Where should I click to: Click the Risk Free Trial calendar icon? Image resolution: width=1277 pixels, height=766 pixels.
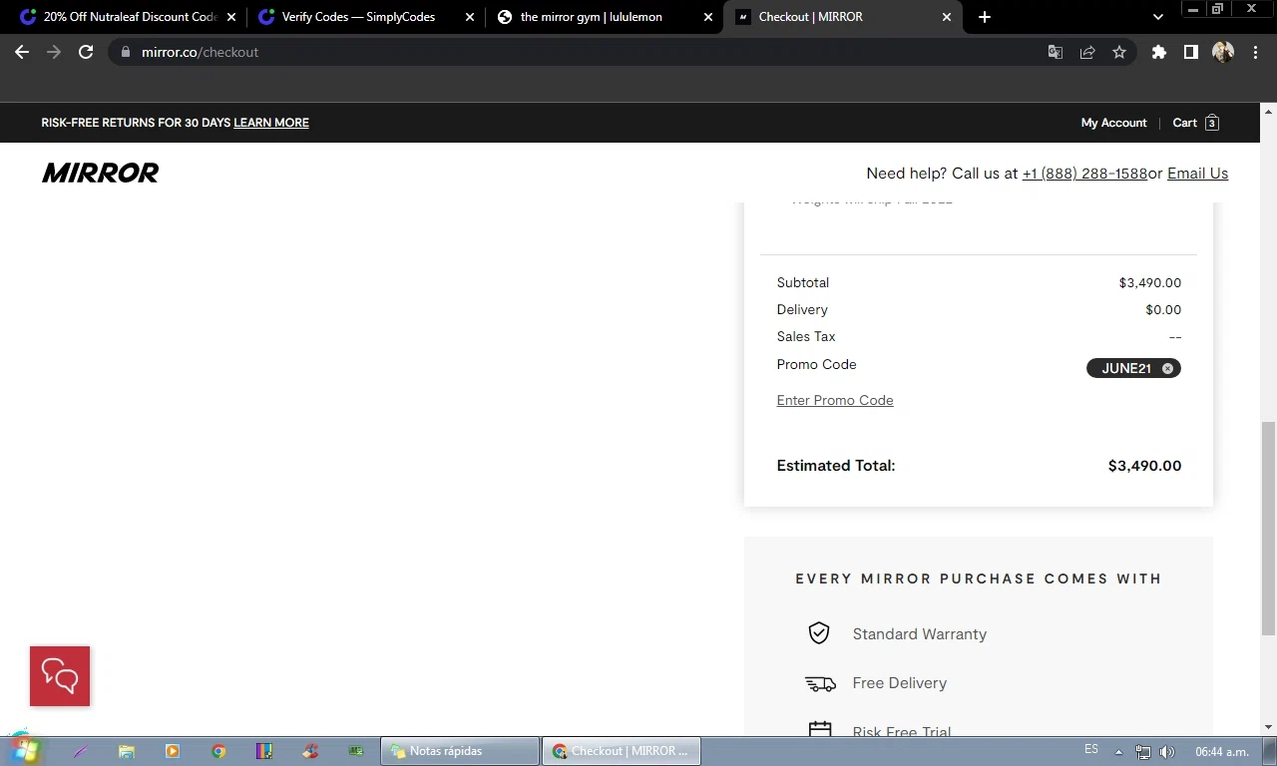pos(820,729)
